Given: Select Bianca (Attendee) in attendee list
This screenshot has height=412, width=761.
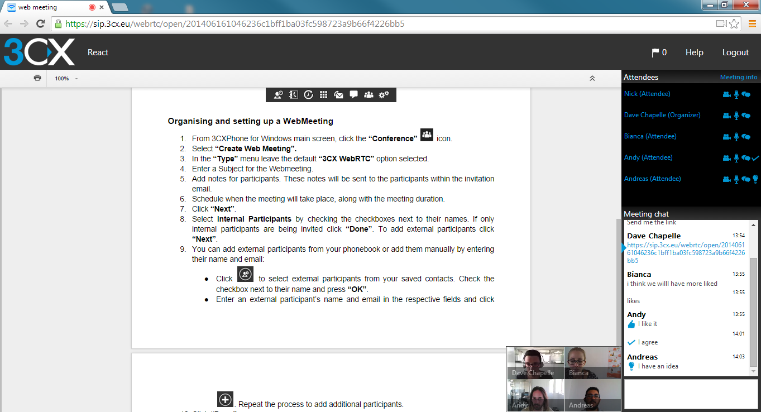Looking at the screenshot, I should click(650, 136).
